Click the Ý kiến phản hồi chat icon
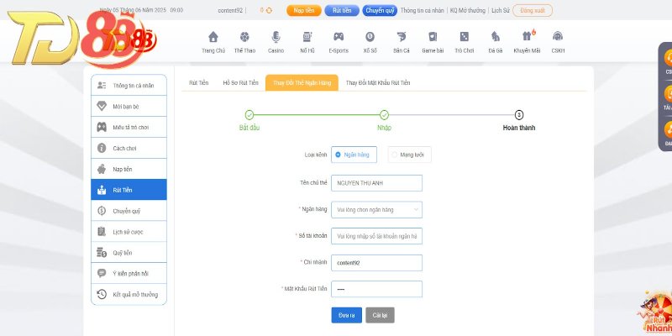Screen dimensions: 672x336 [102, 274]
